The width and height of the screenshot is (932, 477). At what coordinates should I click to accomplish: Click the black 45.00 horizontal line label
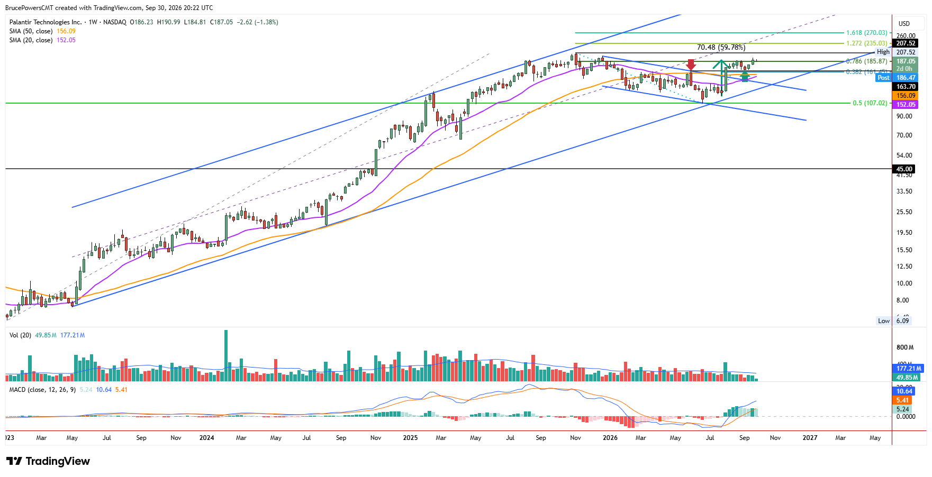click(x=904, y=169)
